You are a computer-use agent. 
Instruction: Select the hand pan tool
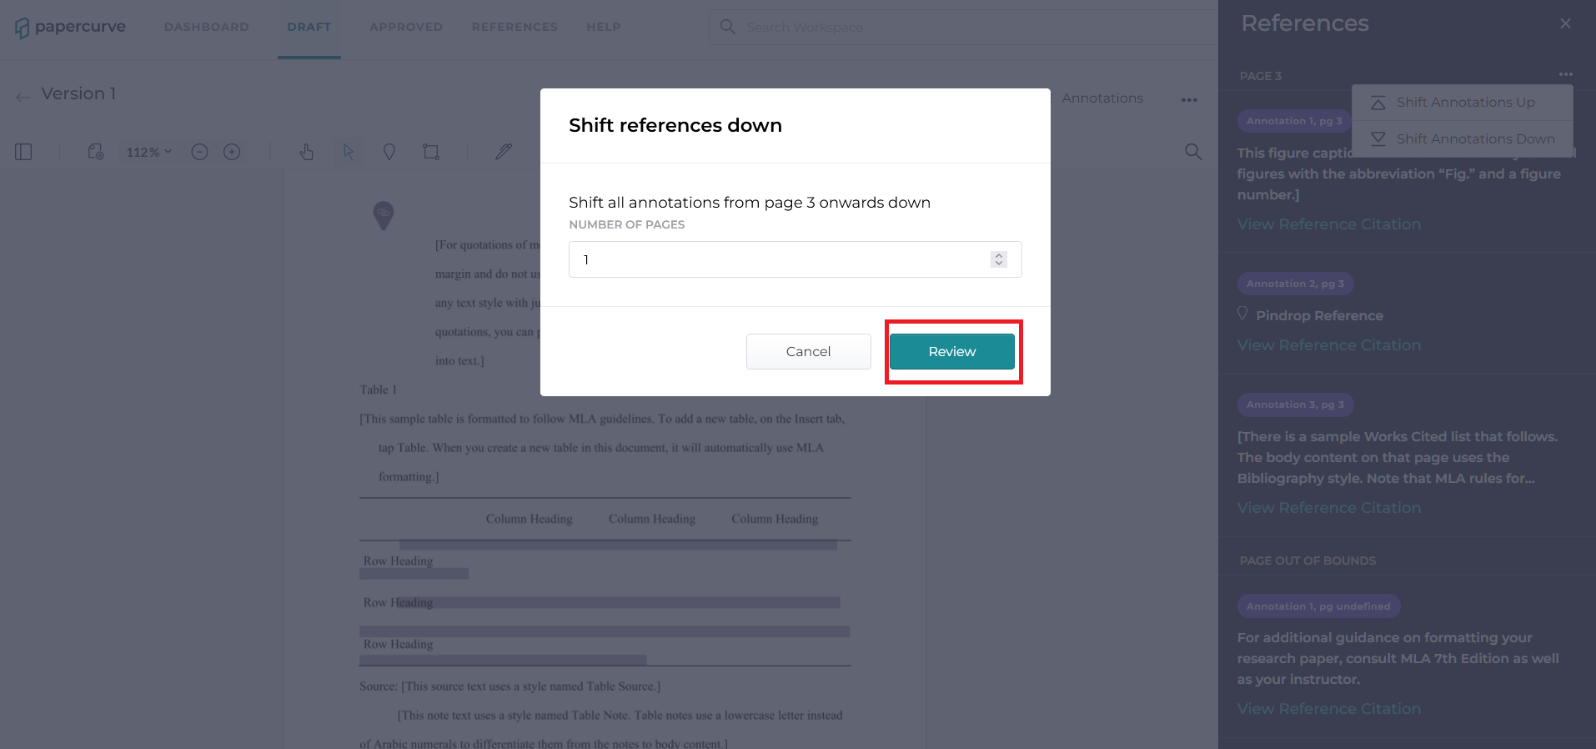pyautogui.click(x=307, y=152)
